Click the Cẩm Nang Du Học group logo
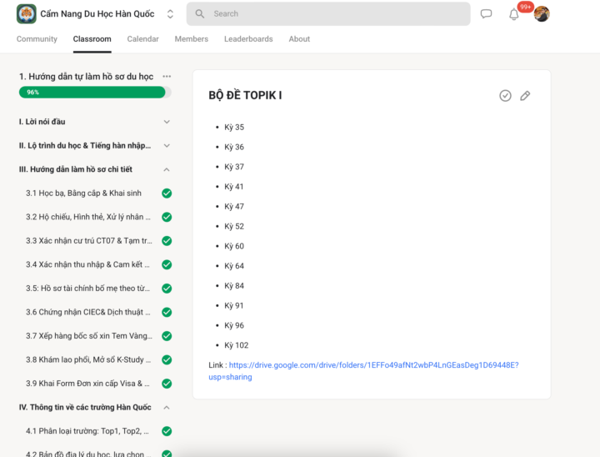Viewport: 600px width, 457px height. tap(27, 14)
